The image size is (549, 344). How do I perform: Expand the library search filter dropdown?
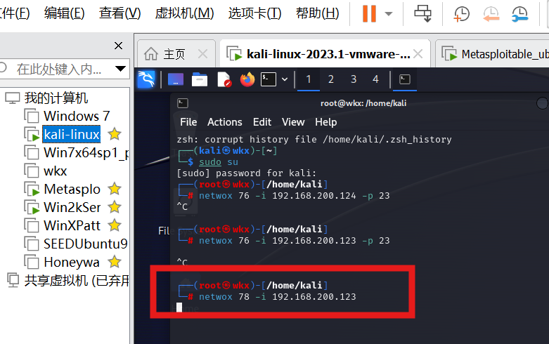(120, 69)
